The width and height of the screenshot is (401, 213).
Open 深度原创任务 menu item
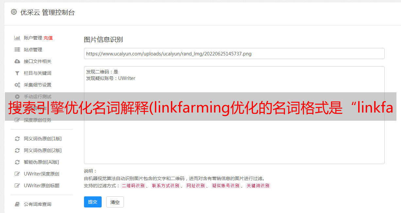point(38,120)
